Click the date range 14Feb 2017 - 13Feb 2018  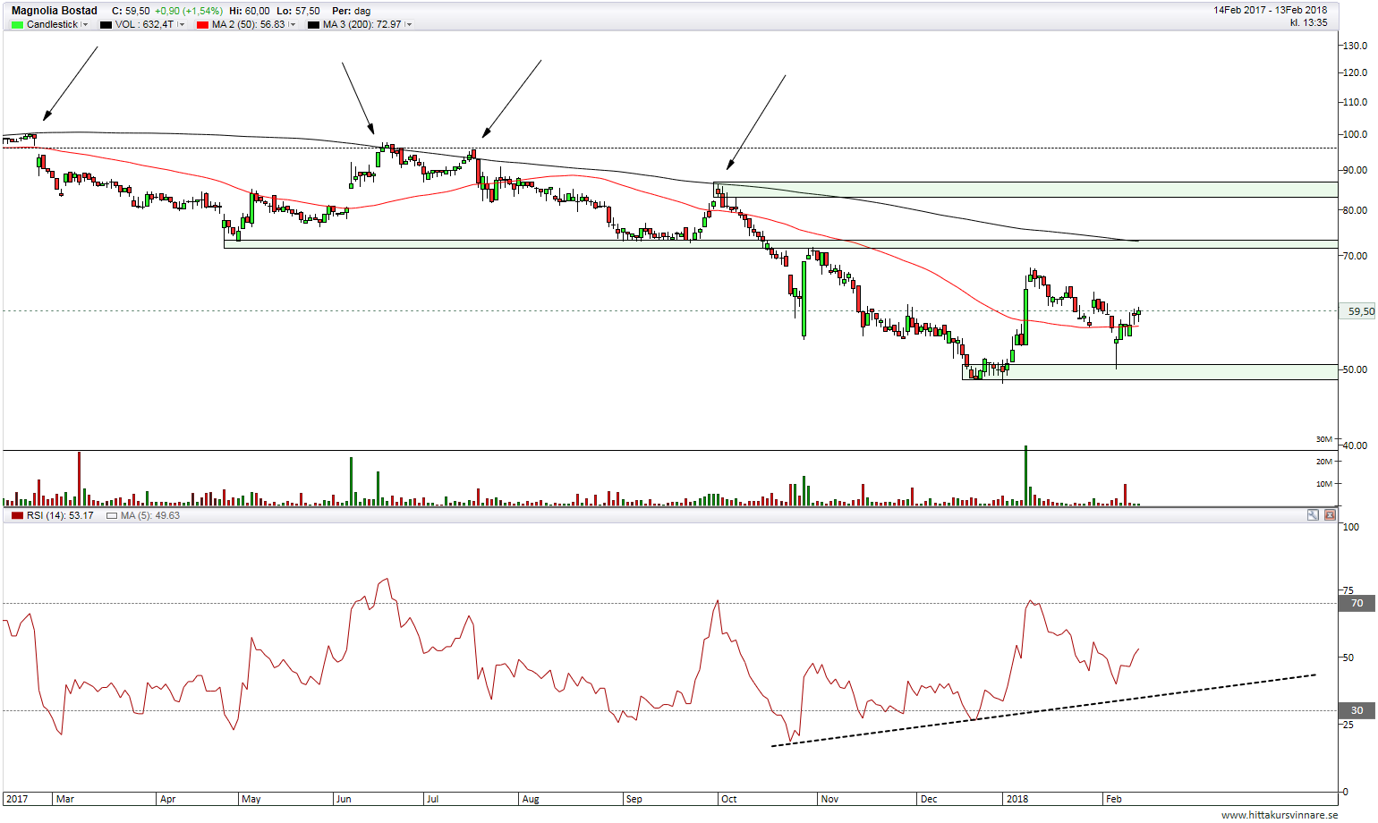tap(1270, 10)
